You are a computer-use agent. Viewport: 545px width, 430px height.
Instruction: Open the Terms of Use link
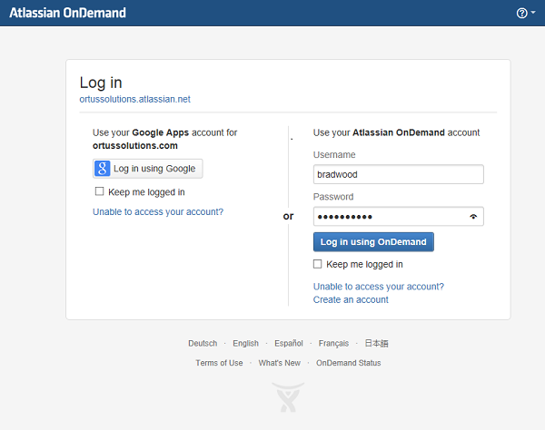219,363
